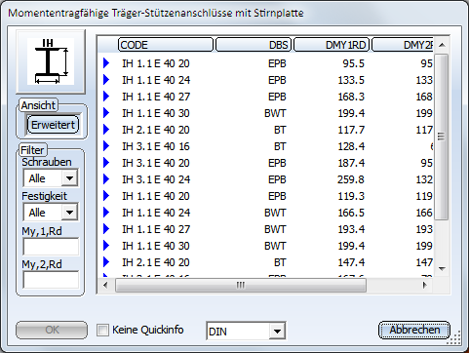This screenshot has width=469, height=353.
Task: Click the OK button
Action: tap(52, 330)
